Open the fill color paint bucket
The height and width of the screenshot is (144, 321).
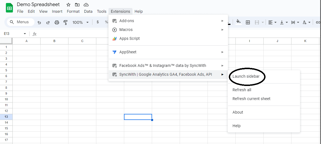click(x=238, y=22)
